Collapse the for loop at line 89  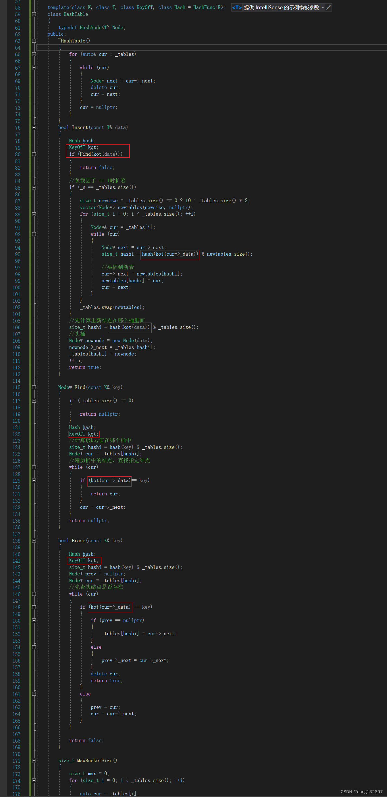pos(34,214)
